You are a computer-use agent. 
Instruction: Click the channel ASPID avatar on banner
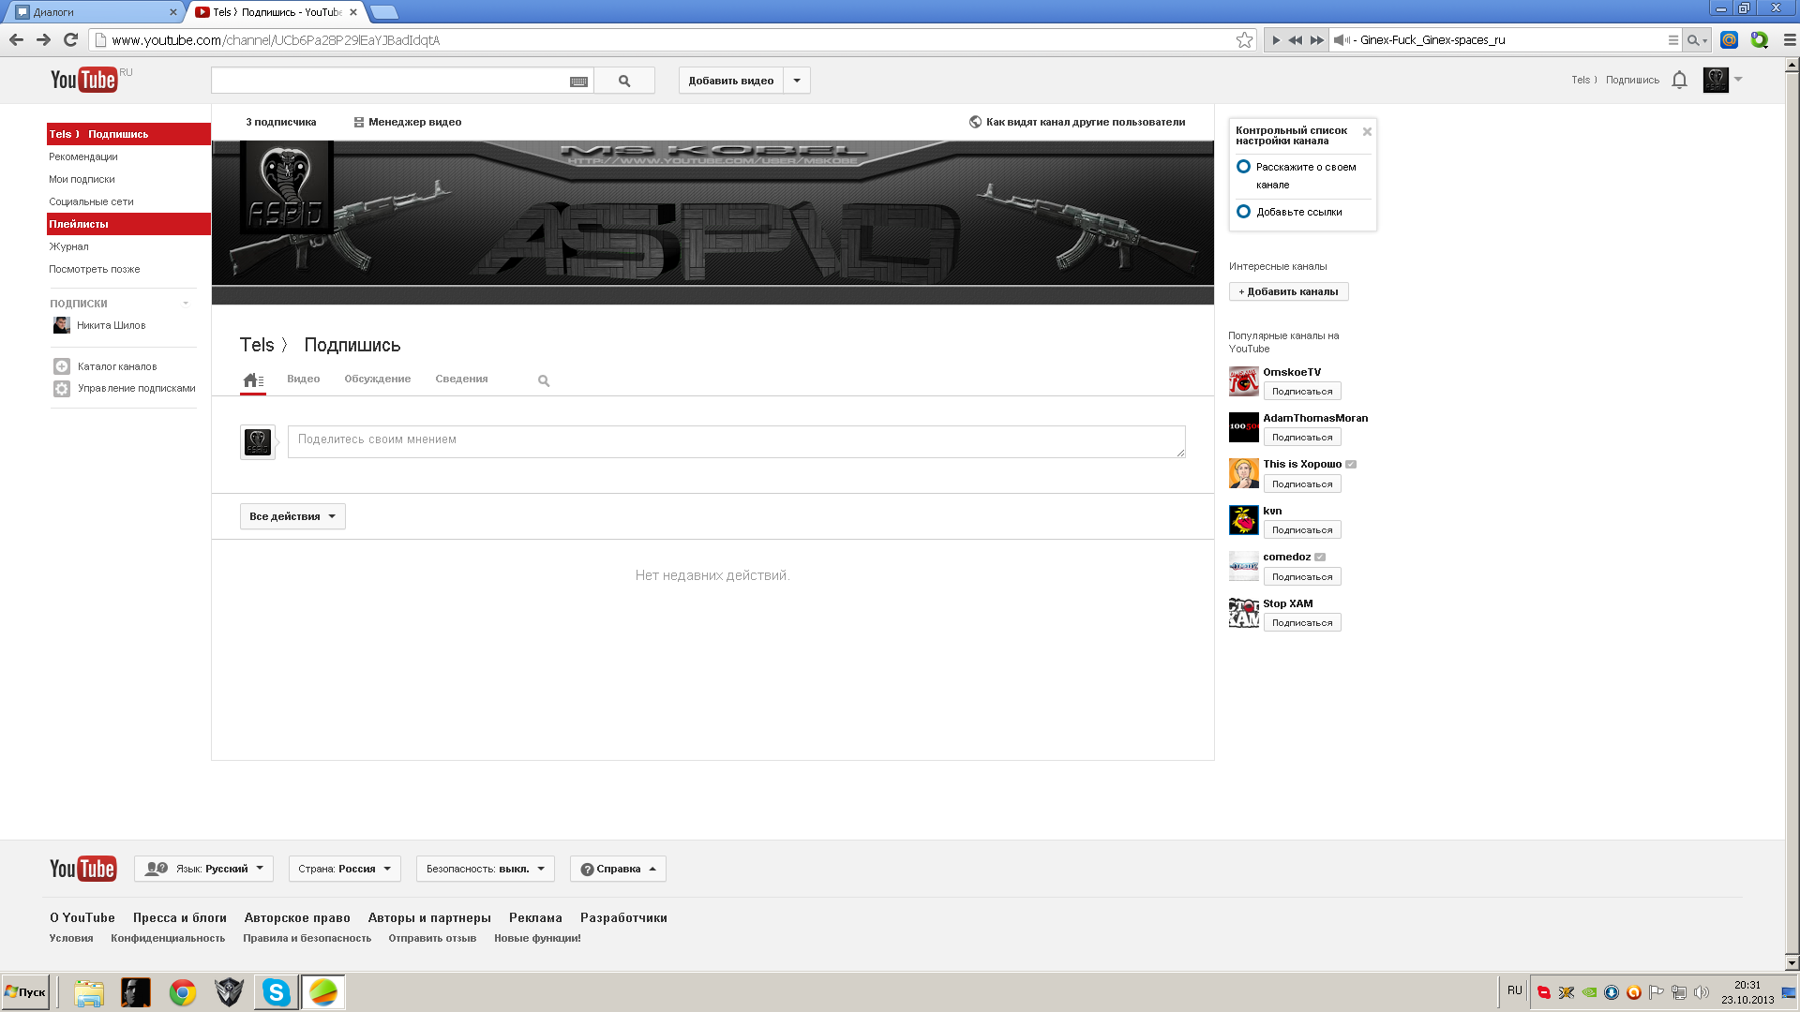coord(287,187)
